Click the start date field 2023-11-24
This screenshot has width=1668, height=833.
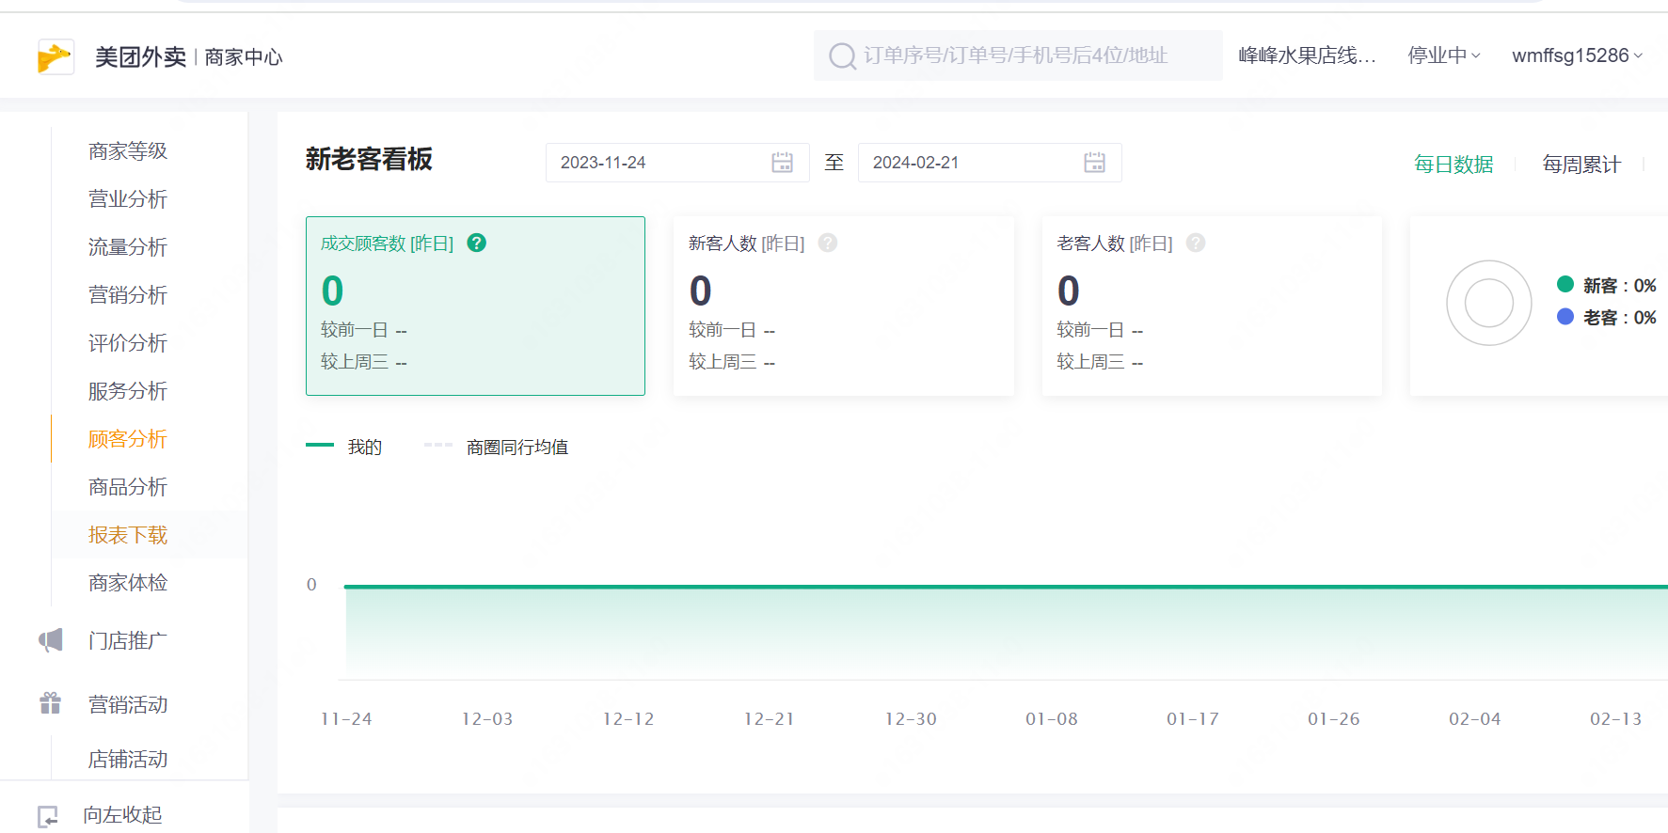(677, 163)
